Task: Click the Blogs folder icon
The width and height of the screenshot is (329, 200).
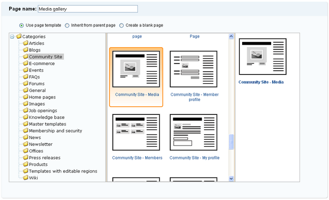Action: point(26,50)
